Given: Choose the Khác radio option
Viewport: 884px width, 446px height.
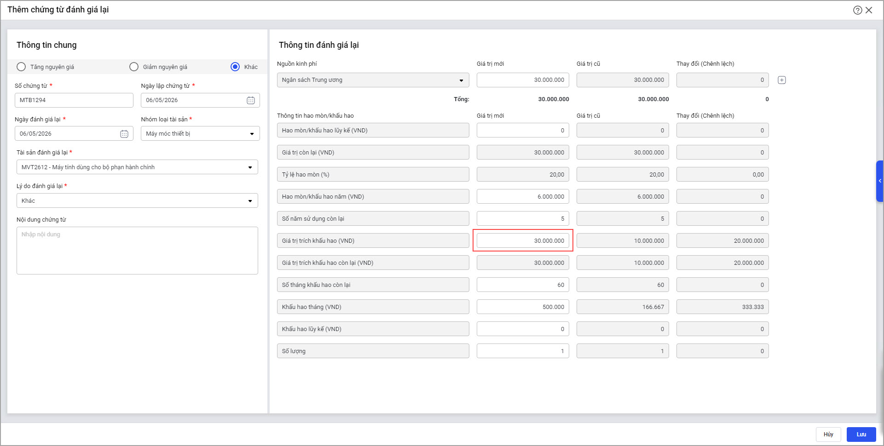Looking at the screenshot, I should 235,67.
